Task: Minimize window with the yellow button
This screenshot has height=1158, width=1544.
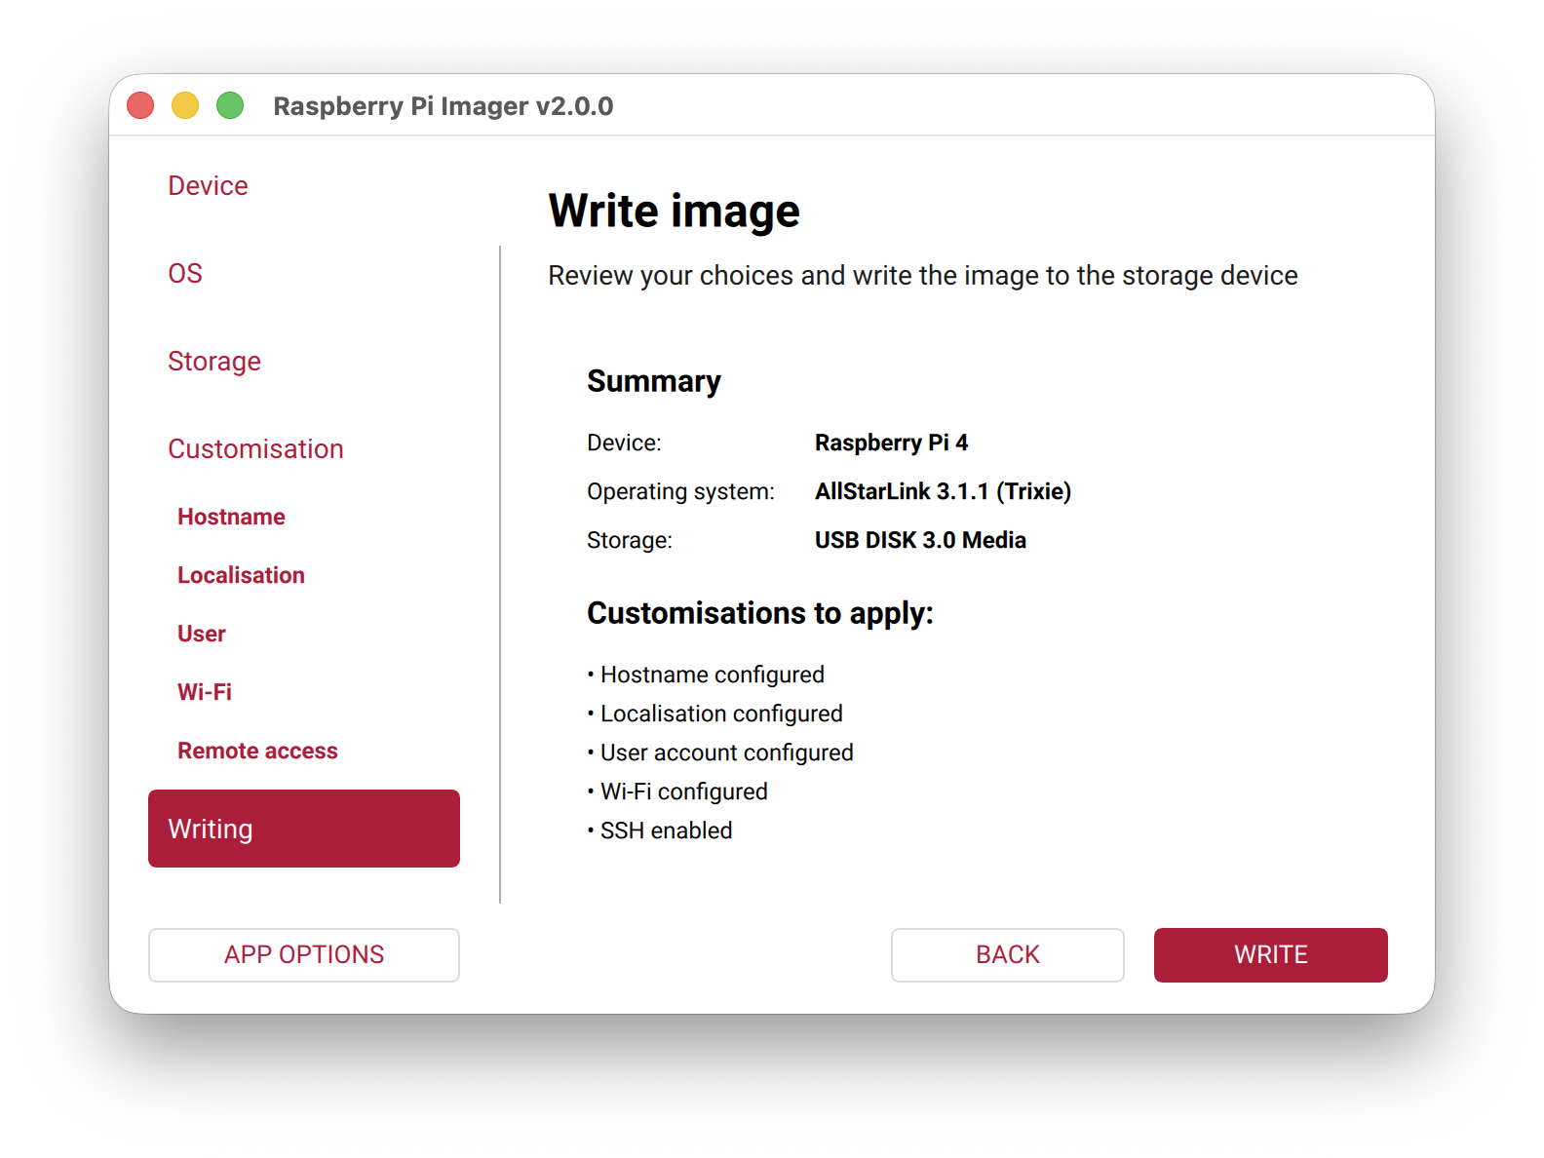Action: coord(185,105)
